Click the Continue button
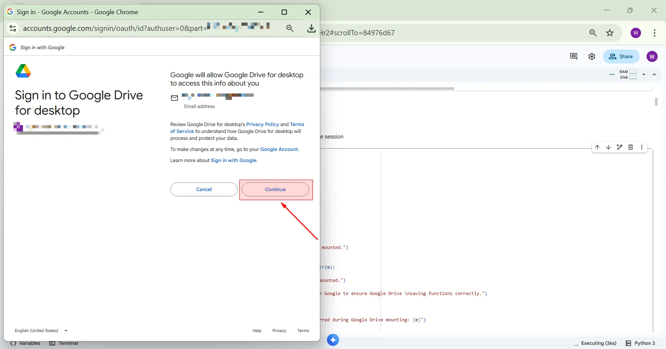Viewport: 666px width, 349px height. click(x=275, y=189)
